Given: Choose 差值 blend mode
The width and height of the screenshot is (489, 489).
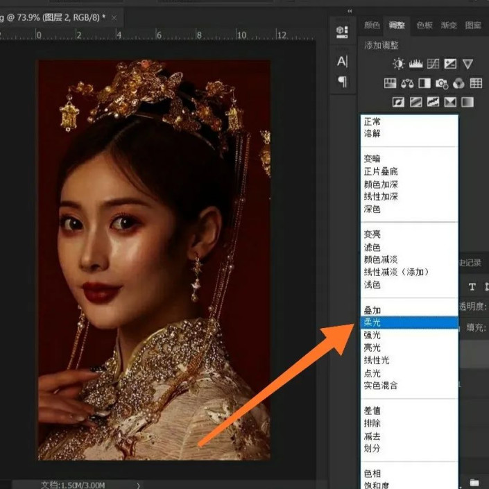Looking at the screenshot, I should coord(409,411).
